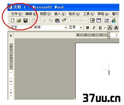Image resolution: width=124 pixels, height=105 pixels.
Task: Click the character shading A button
Action: pyautogui.click(x=116, y=28)
